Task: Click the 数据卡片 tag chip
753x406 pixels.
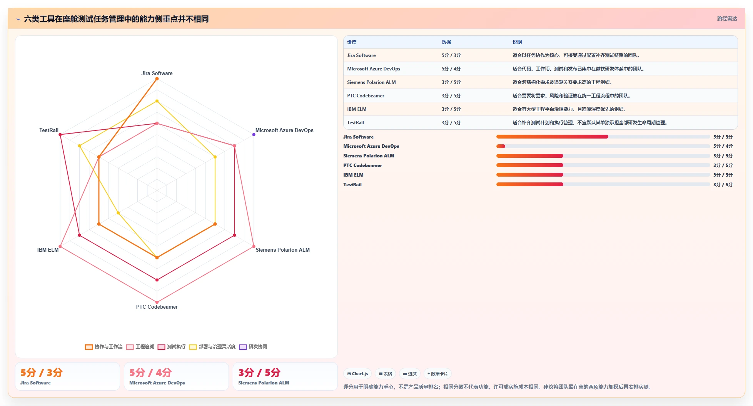Action: [437, 374]
